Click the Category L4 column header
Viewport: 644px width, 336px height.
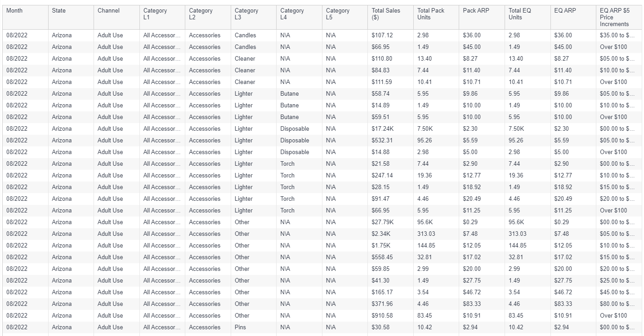click(292, 14)
